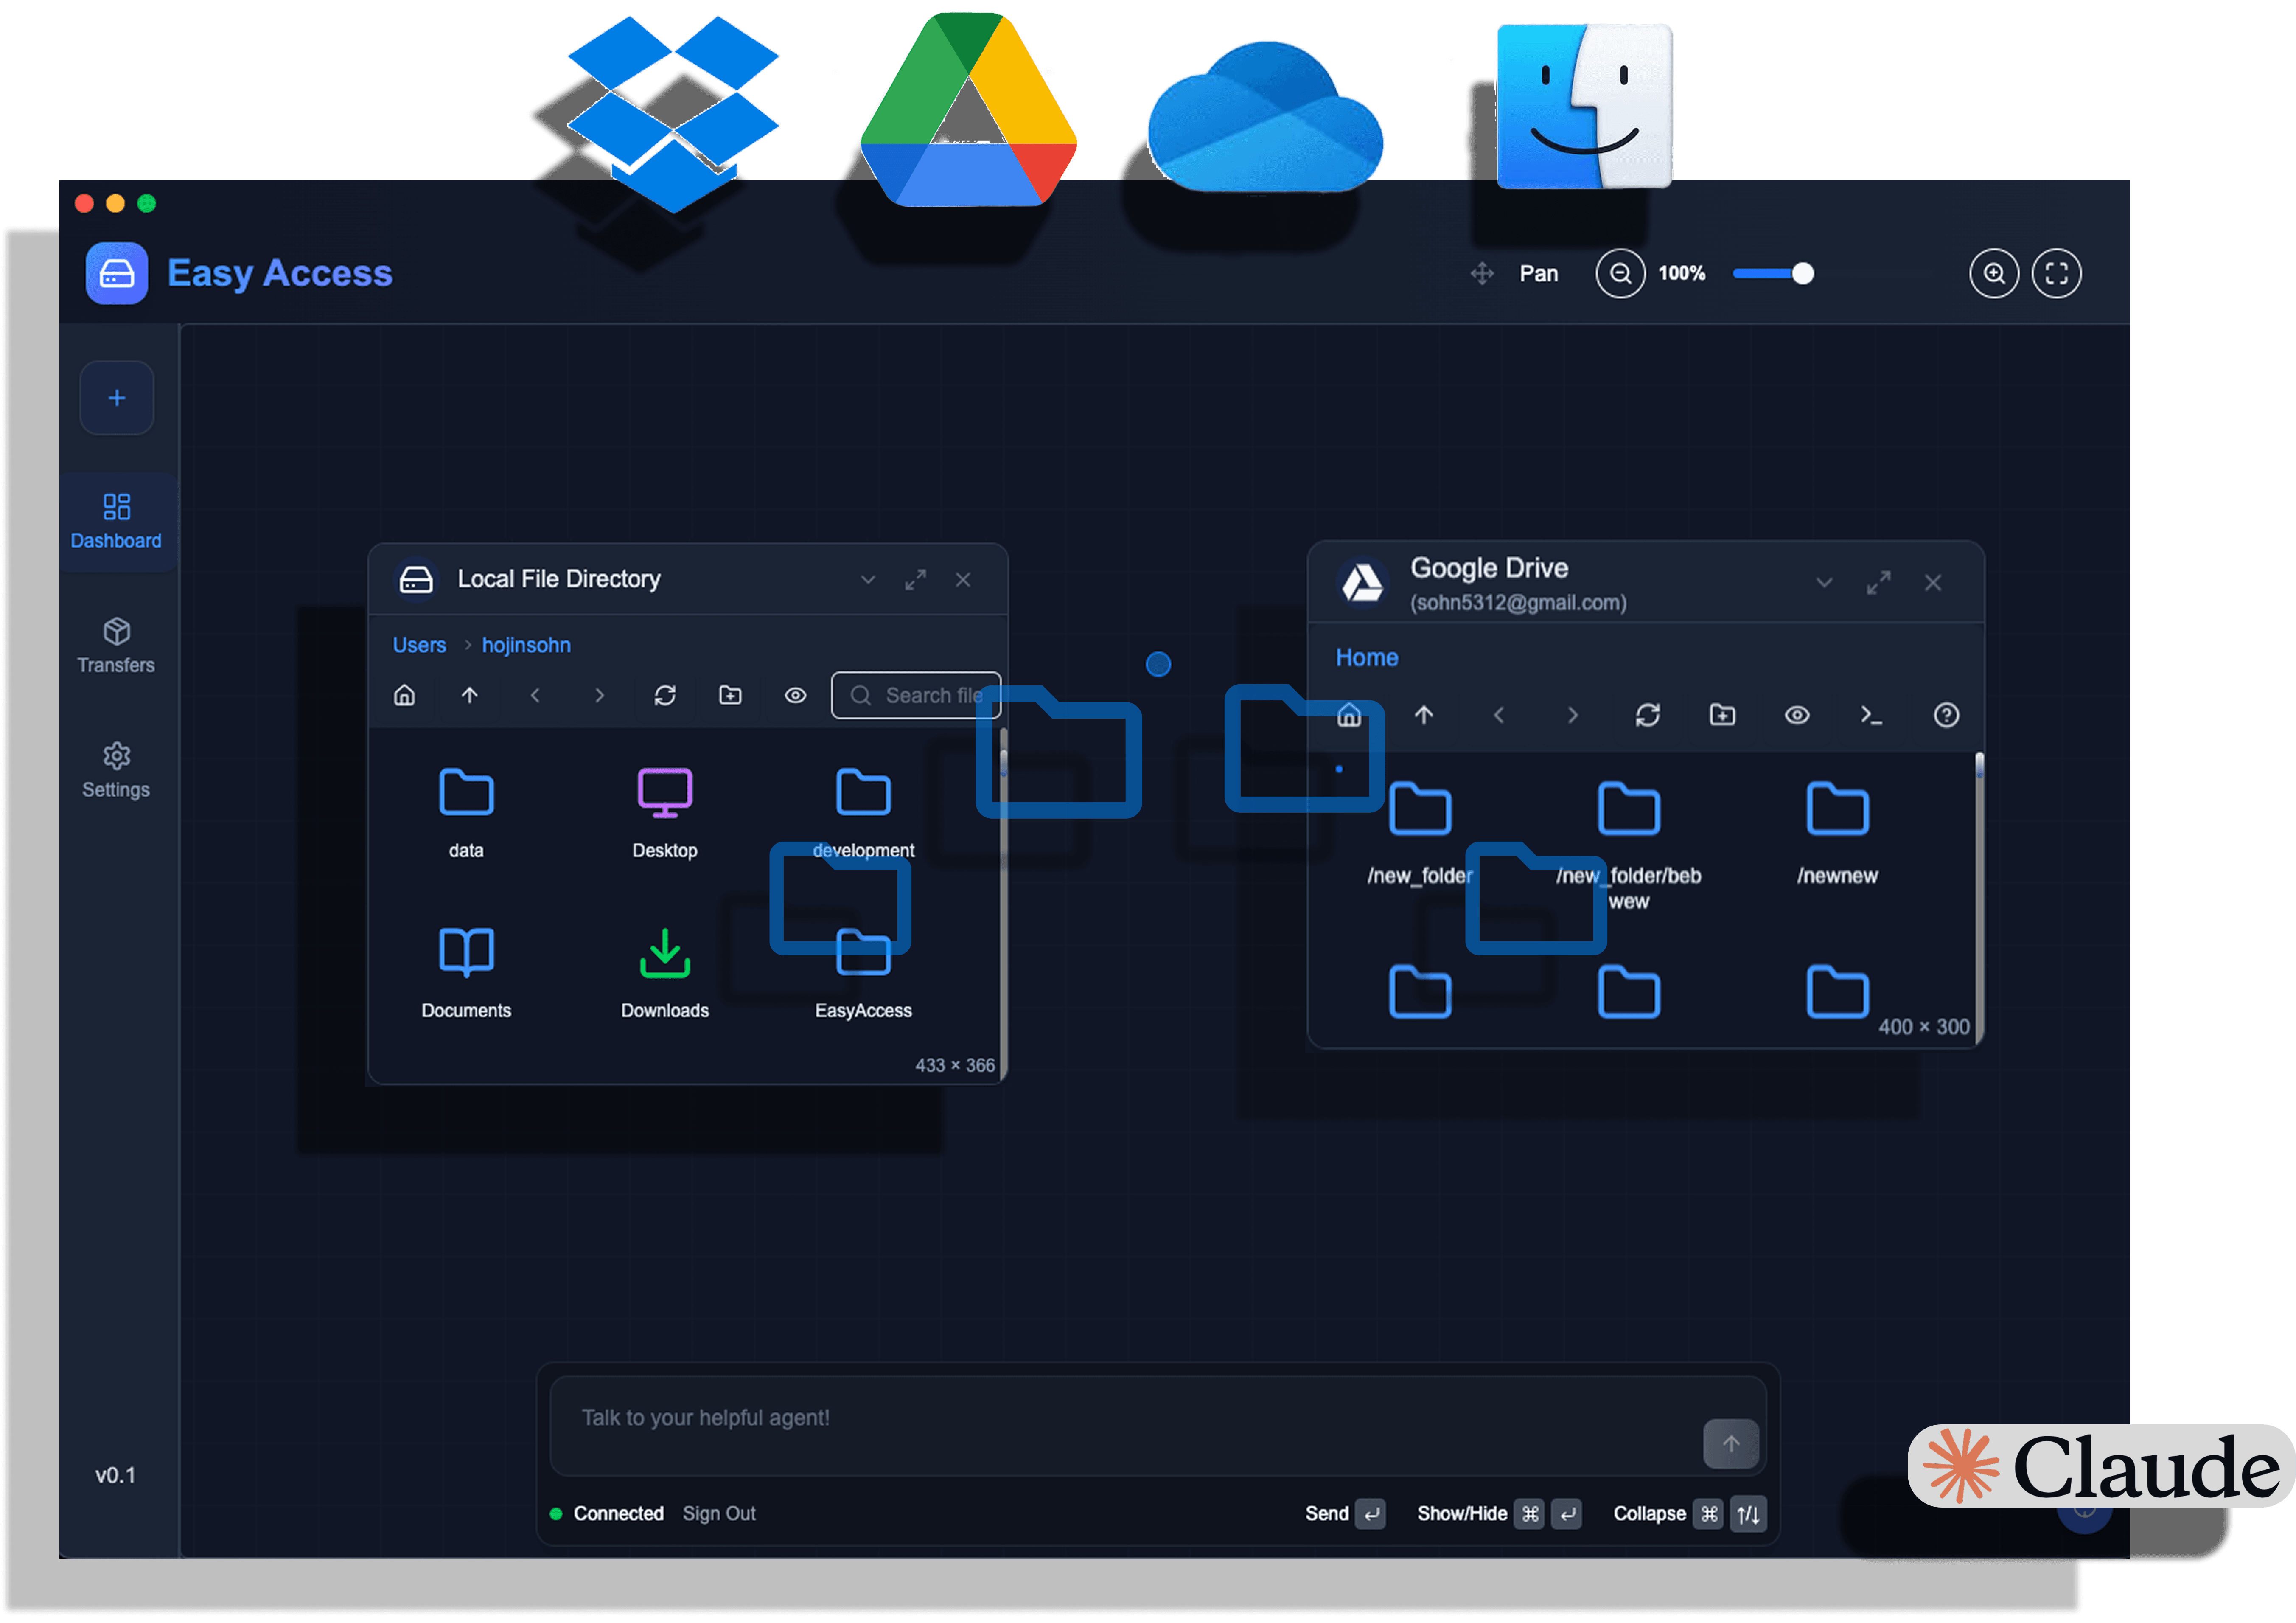Image resolution: width=2296 pixels, height=1623 pixels.
Task: Go up one level in Google Drive
Action: pos(1424,715)
